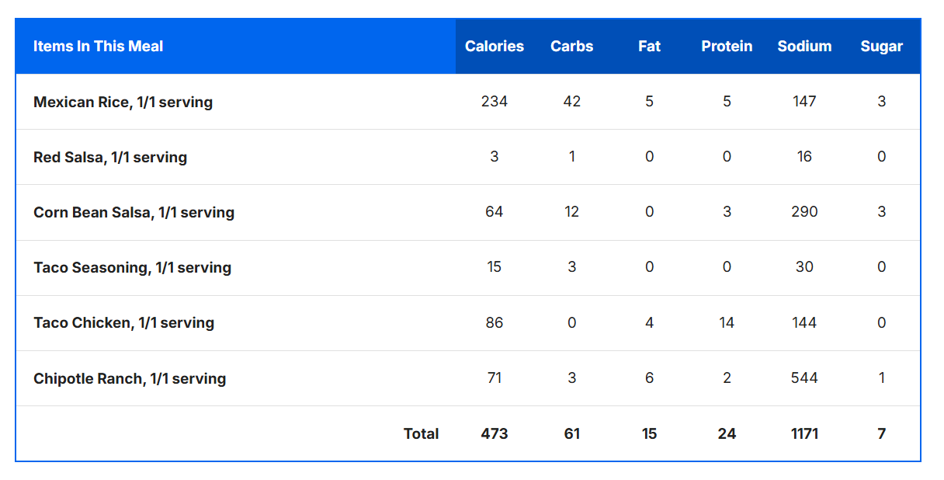
Task: Click the total sodium value 1171
Action: point(804,434)
